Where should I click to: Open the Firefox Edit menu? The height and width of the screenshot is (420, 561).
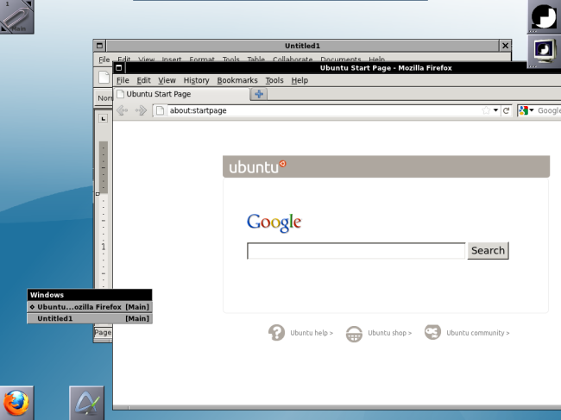tap(143, 80)
